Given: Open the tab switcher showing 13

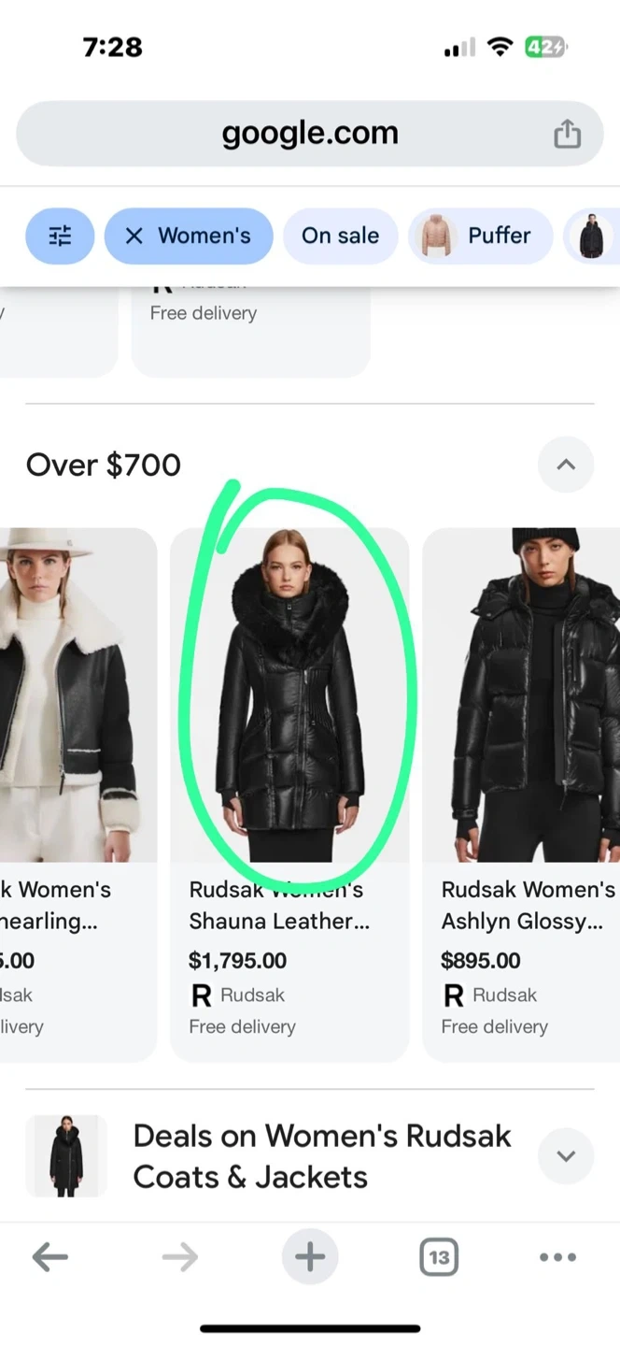Looking at the screenshot, I should pos(439,1257).
